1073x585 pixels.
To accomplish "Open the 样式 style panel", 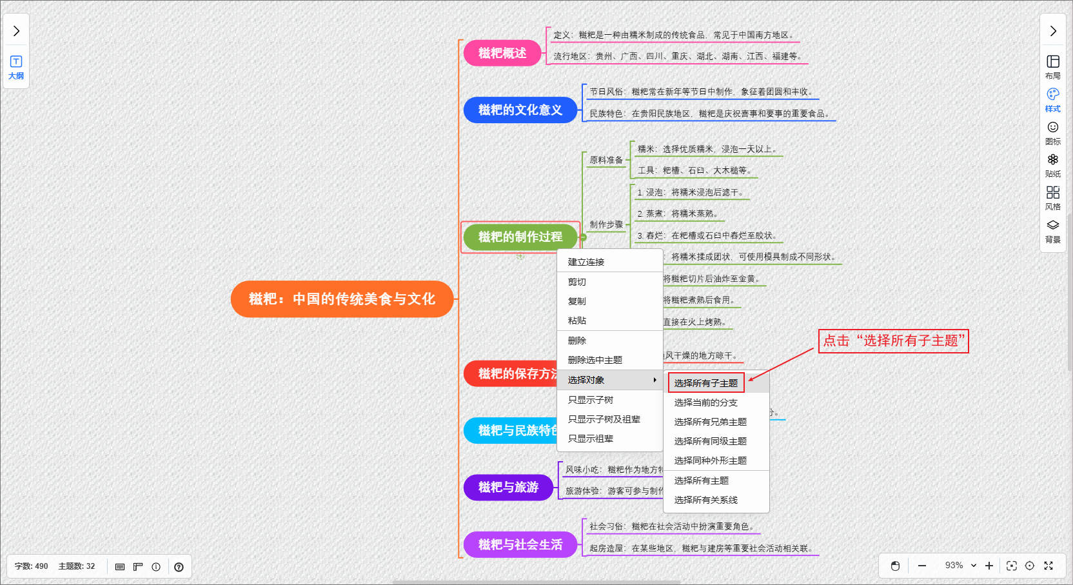I will (1052, 100).
